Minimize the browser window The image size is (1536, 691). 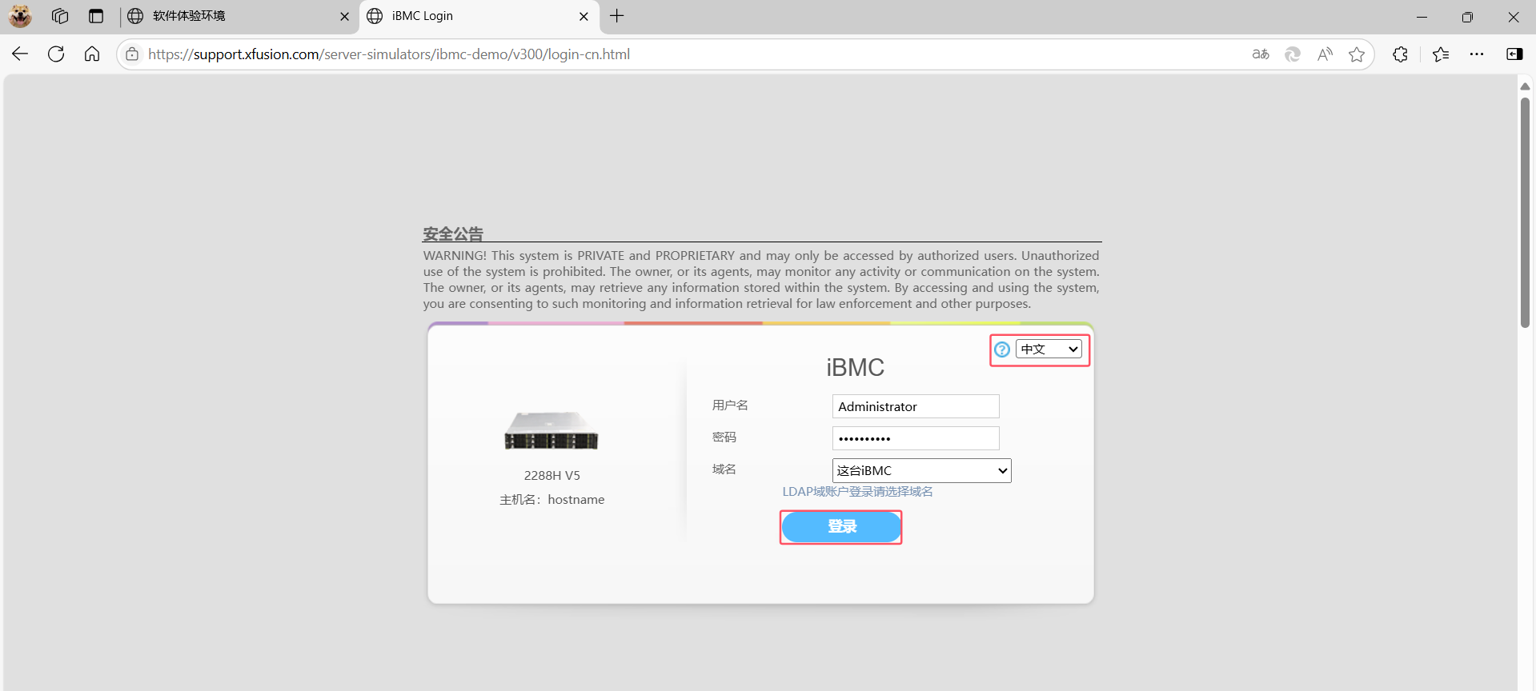tap(1422, 17)
